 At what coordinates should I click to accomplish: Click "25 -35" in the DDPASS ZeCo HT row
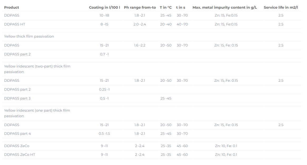click(166, 154)
